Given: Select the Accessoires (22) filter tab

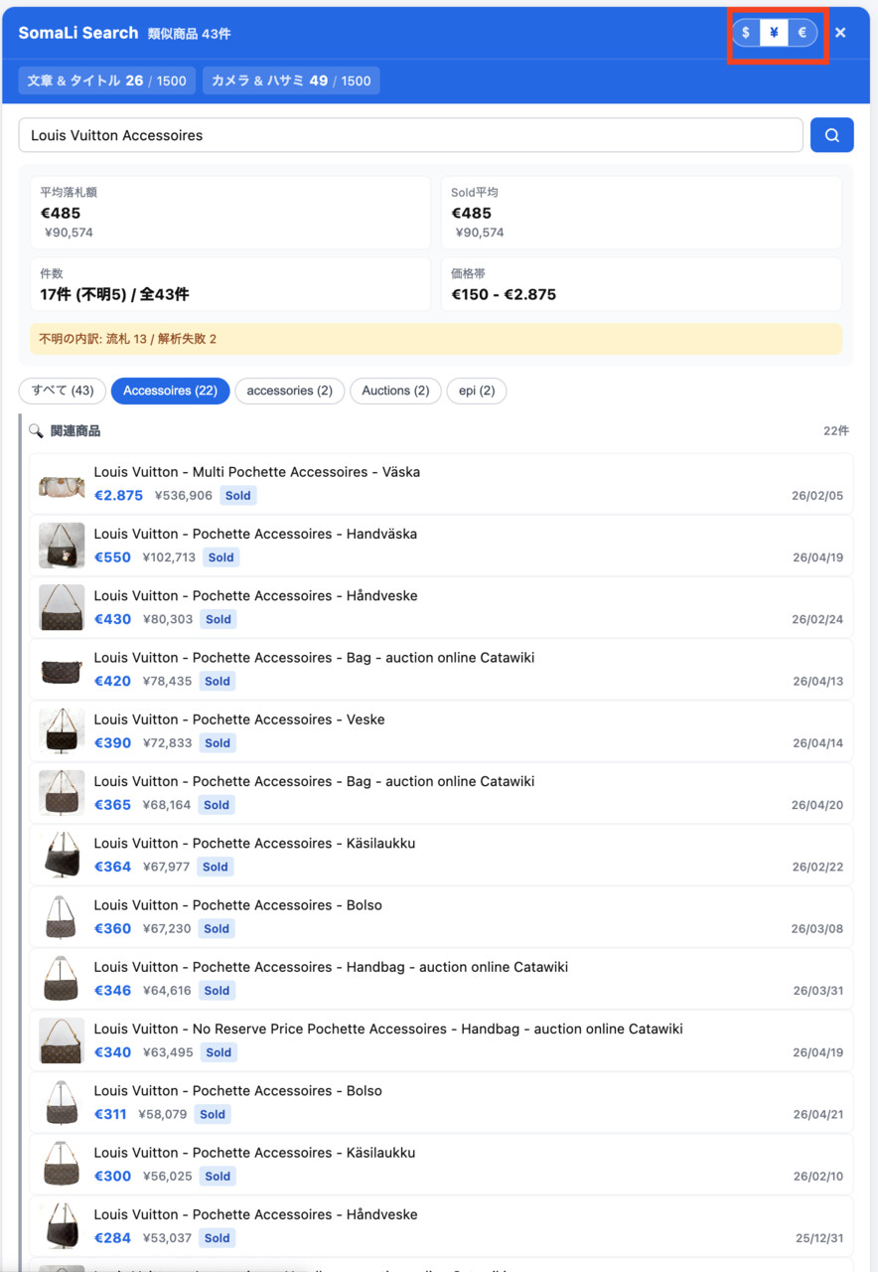Looking at the screenshot, I should tap(170, 391).
